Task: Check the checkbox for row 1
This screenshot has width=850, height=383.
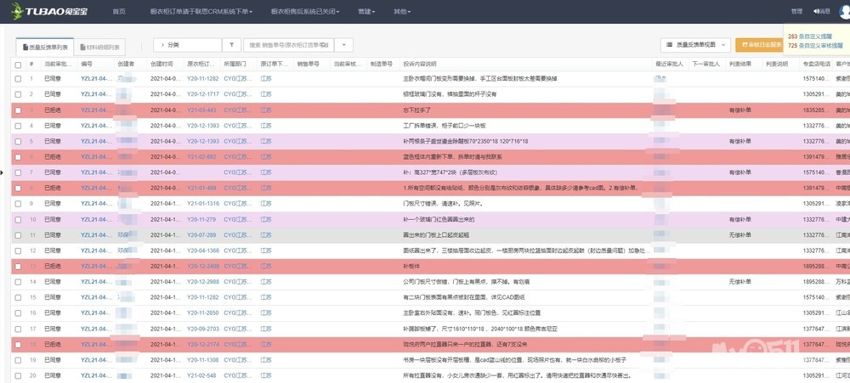Action: point(18,79)
